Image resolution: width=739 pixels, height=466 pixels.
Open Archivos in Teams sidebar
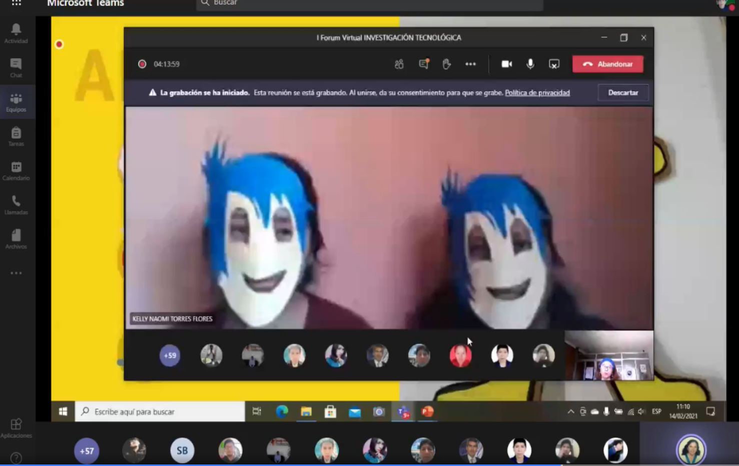tap(16, 239)
